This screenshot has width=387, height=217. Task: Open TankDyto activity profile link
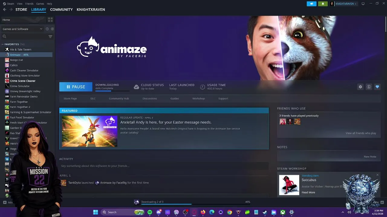(x=74, y=183)
